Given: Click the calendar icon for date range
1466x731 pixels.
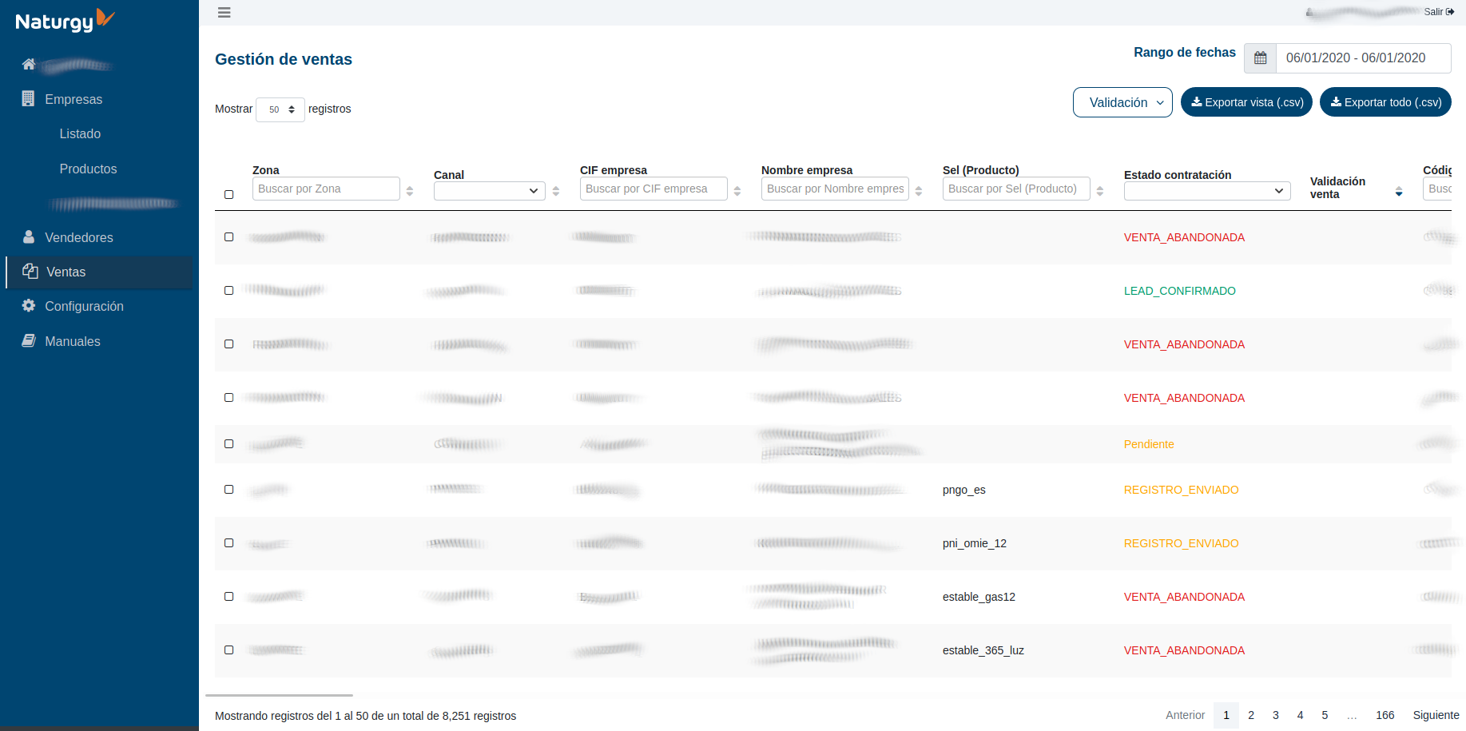Looking at the screenshot, I should [1260, 58].
